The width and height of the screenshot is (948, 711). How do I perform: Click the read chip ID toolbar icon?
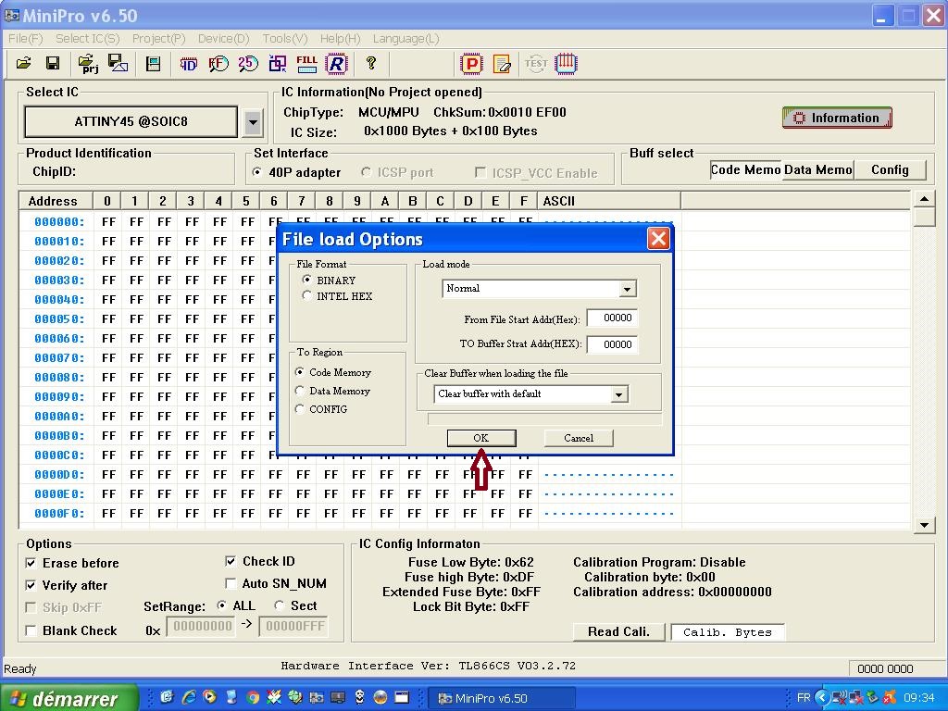[x=189, y=64]
